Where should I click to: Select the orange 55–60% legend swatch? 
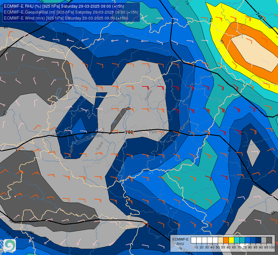click(226, 240)
